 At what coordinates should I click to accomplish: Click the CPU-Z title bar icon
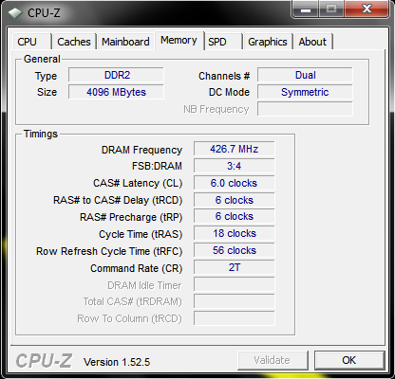point(14,13)
